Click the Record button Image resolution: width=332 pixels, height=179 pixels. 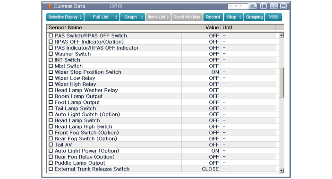click(213, 17)
